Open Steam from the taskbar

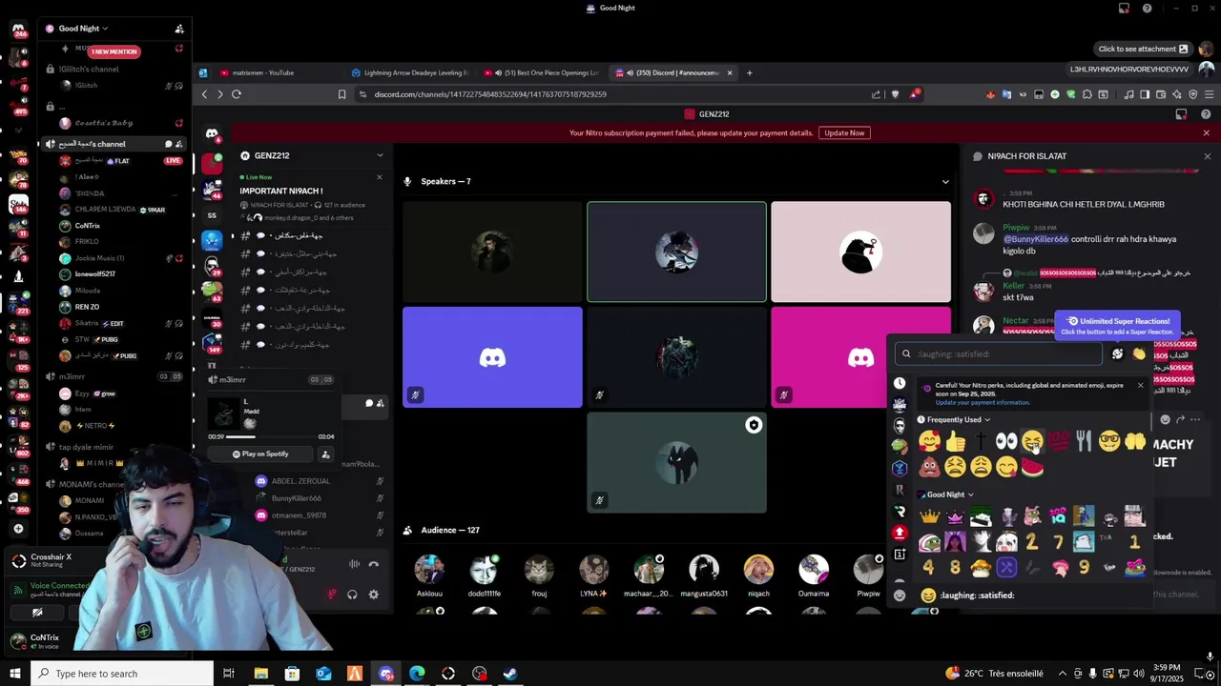[x=510, y=674]
